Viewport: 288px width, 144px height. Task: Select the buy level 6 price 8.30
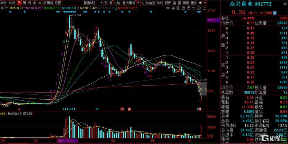(x=250, y=82)
